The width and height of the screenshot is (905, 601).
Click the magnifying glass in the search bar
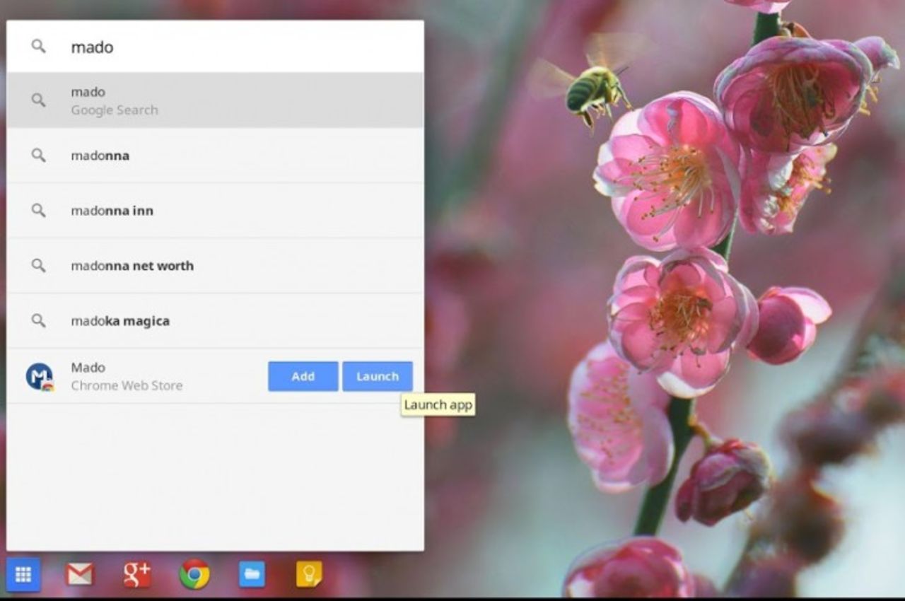point(38,47)
